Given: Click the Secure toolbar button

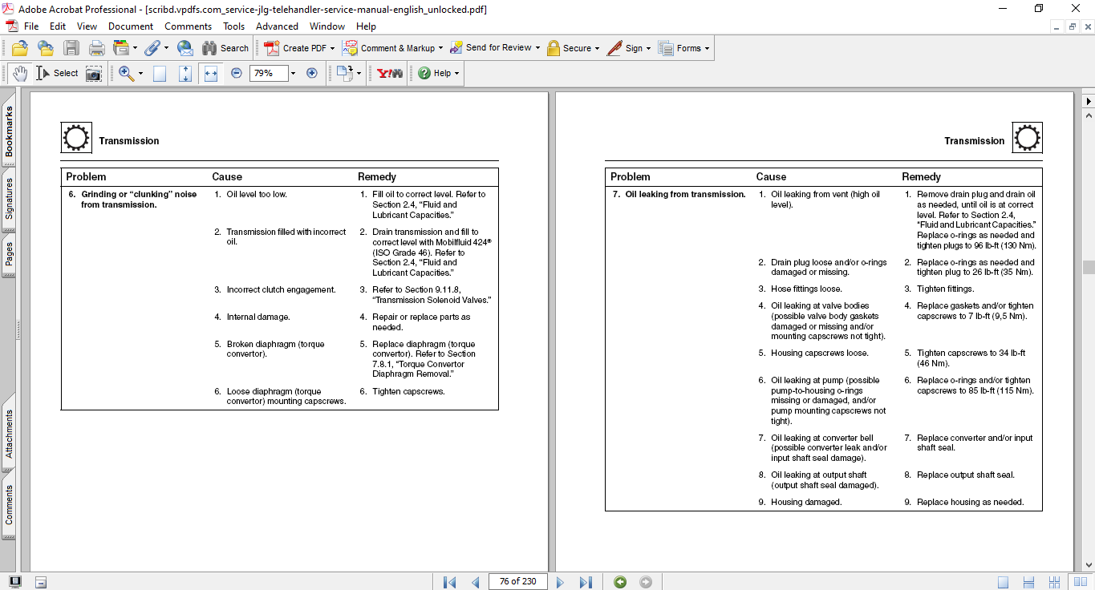Looking at the screenshot, I should (x=574, y=48).
